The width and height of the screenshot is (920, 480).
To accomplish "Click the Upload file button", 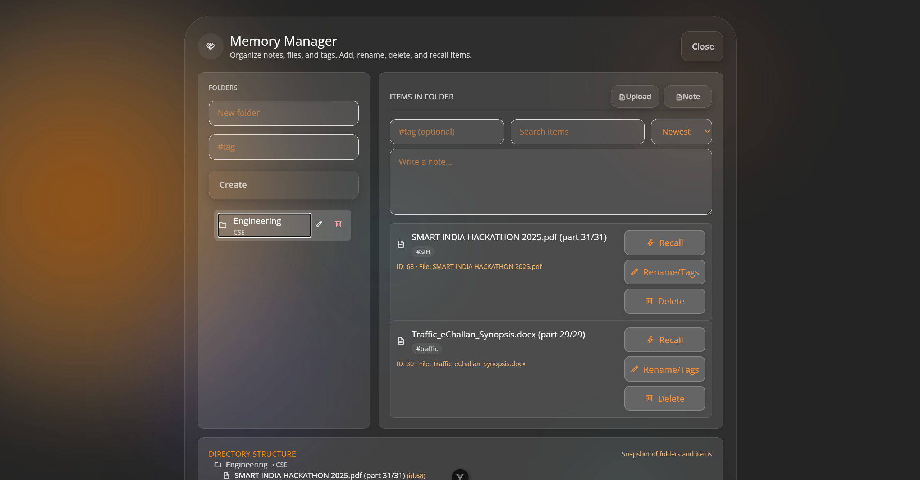I will 635,97.
